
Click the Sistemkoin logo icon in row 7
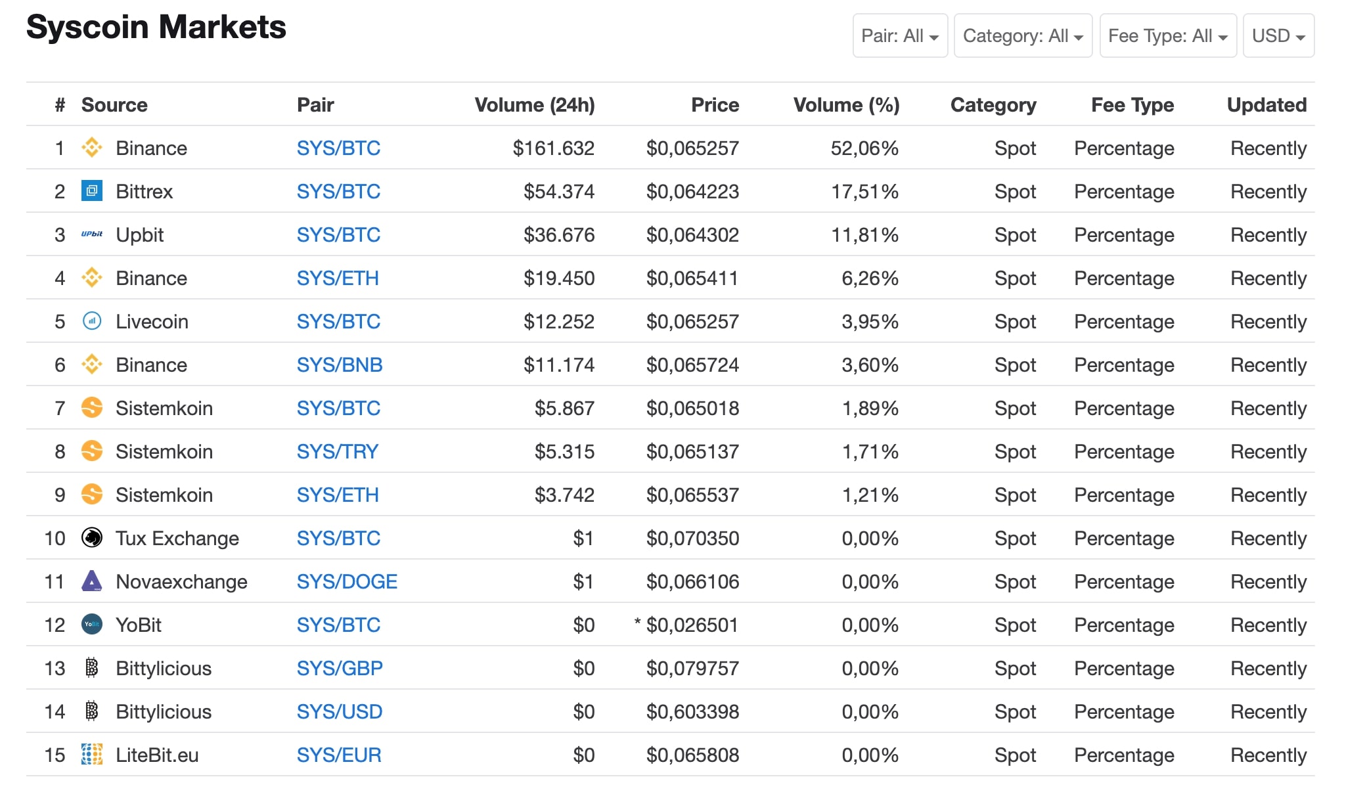(x=92, y=408)
